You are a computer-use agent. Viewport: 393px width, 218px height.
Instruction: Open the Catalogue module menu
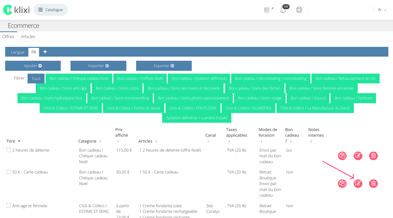tap(51, 10)
